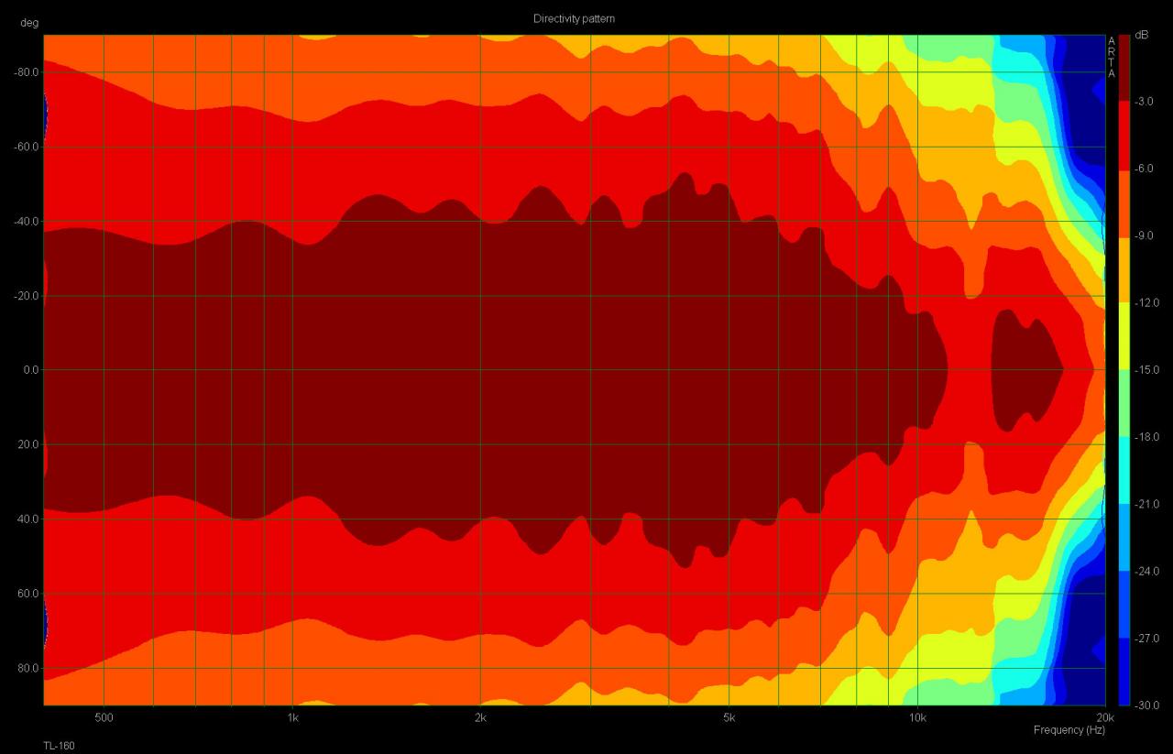
Task: Pick the cyan legend swatch between -18.0 and -21.0
Action: coord(1124,471)
